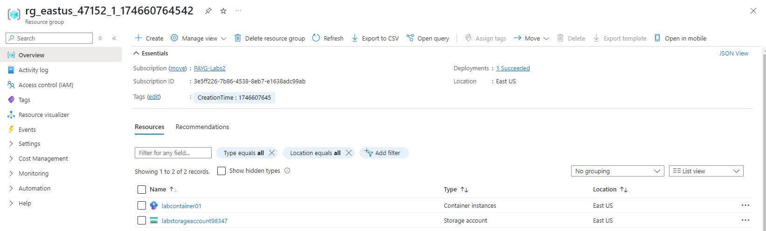Open the No grouping dropdown

pyautogui.click(x=618, y=171)
